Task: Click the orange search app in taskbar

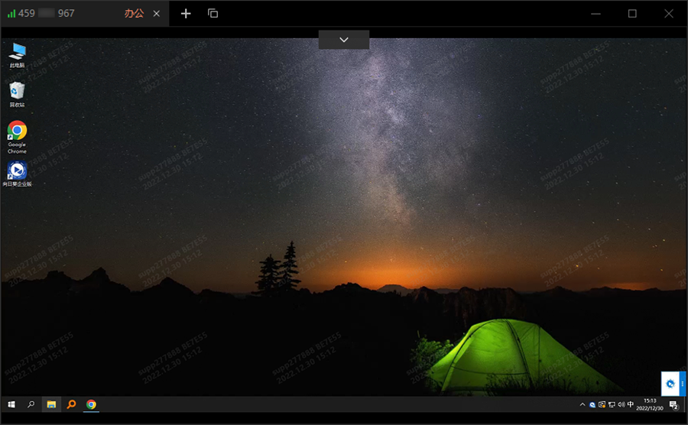Action: point(71,404)
